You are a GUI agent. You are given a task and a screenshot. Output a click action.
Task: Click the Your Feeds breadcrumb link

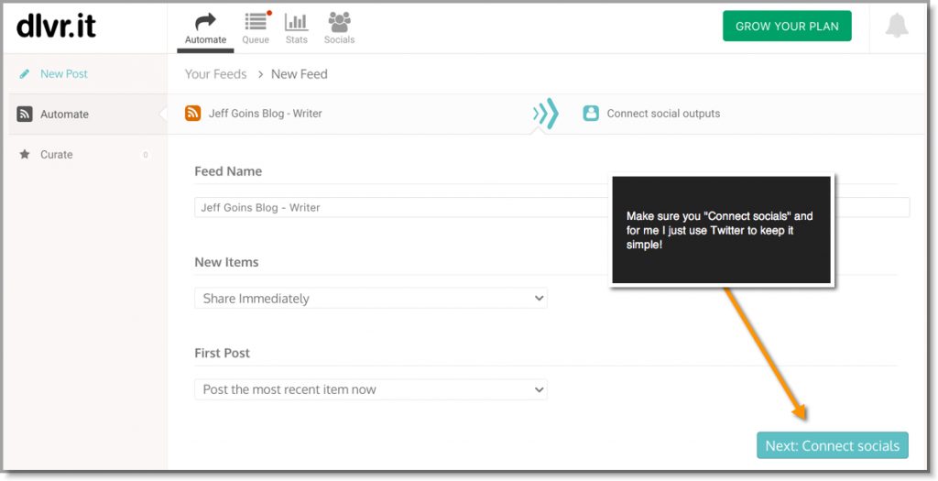215,74
